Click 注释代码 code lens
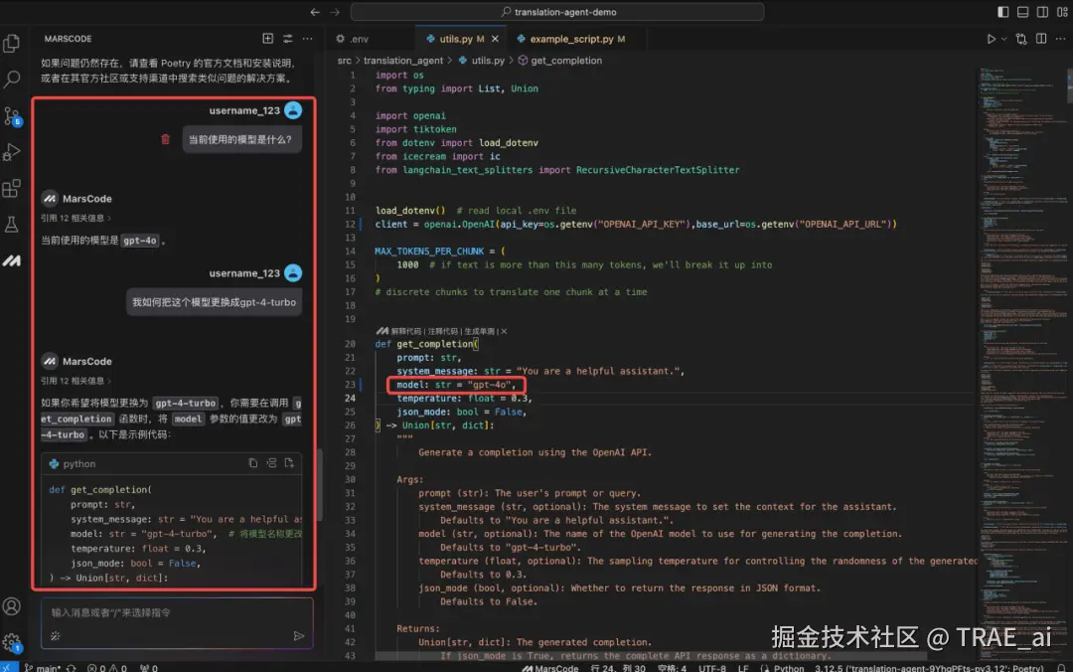 point(443,332)
